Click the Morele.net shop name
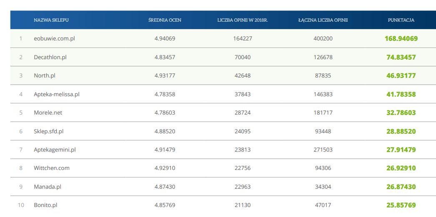 pos(48,112)
